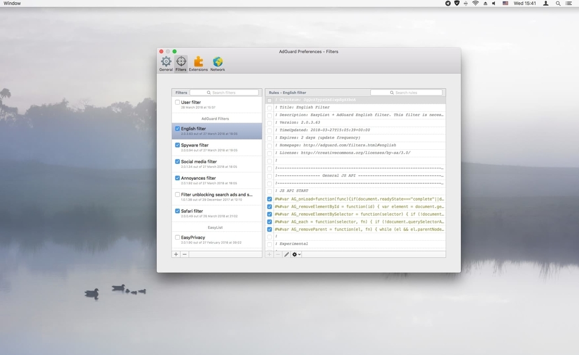Select the '! TimeUpdated' rule line

(x=355, y=130)
